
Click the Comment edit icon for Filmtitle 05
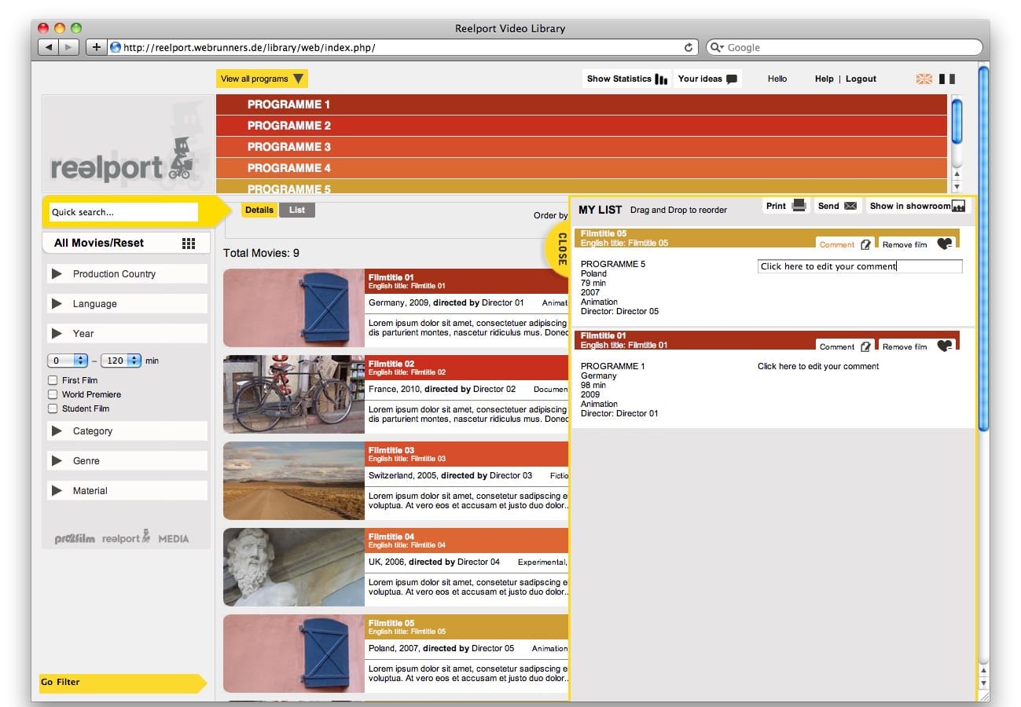[x=865, y=244]
